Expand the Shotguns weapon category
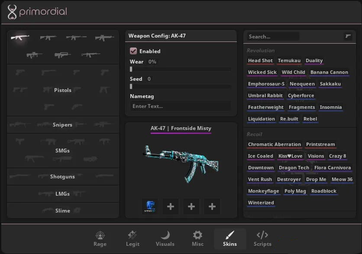The image size is (362, 254). pos(63,177)
